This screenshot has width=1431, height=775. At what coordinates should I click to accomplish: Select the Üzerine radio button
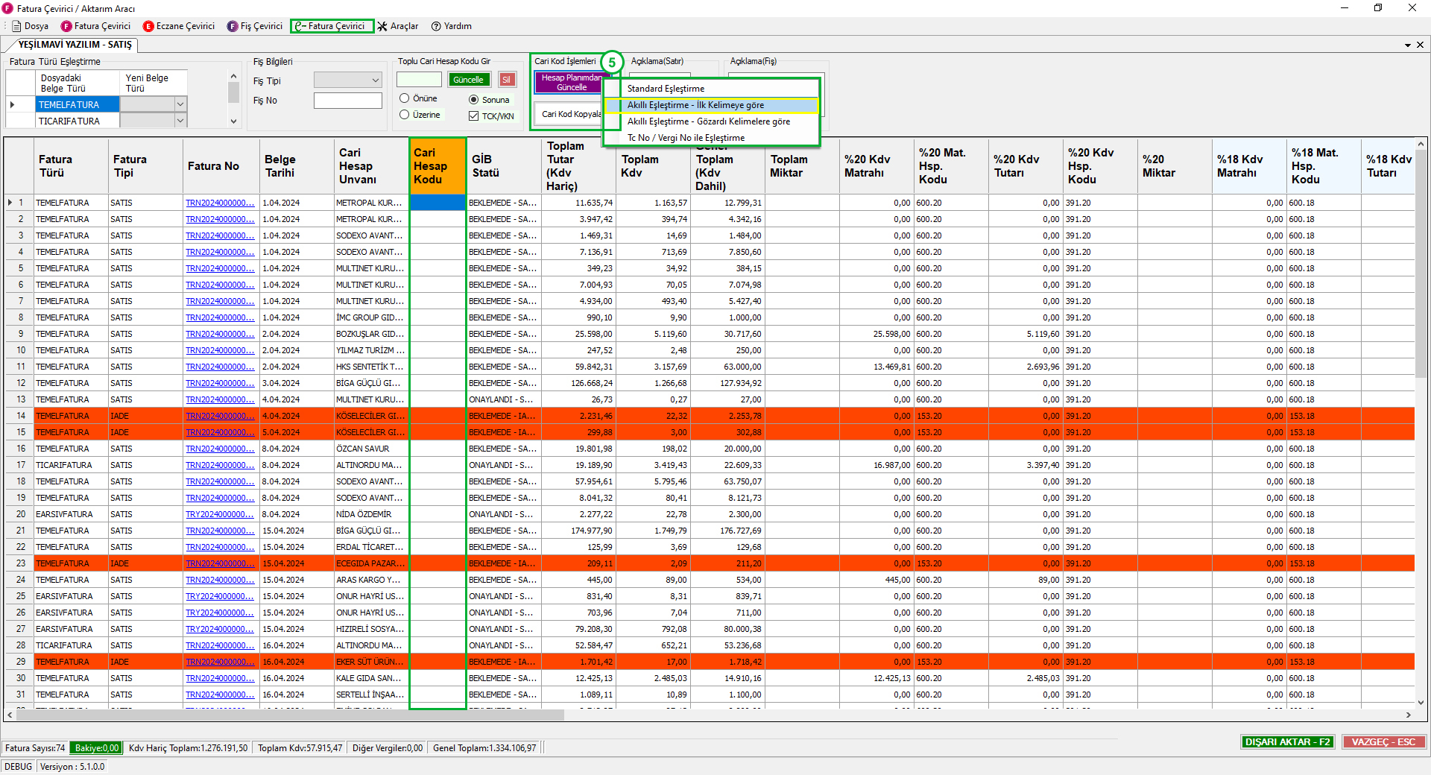click(405, 115)
